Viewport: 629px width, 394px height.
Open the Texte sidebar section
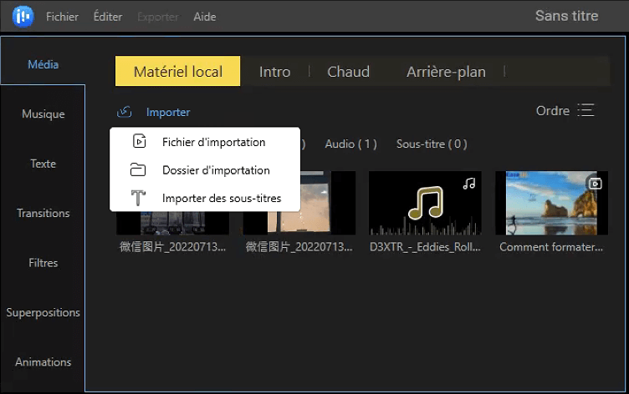[x=43, y=164]
